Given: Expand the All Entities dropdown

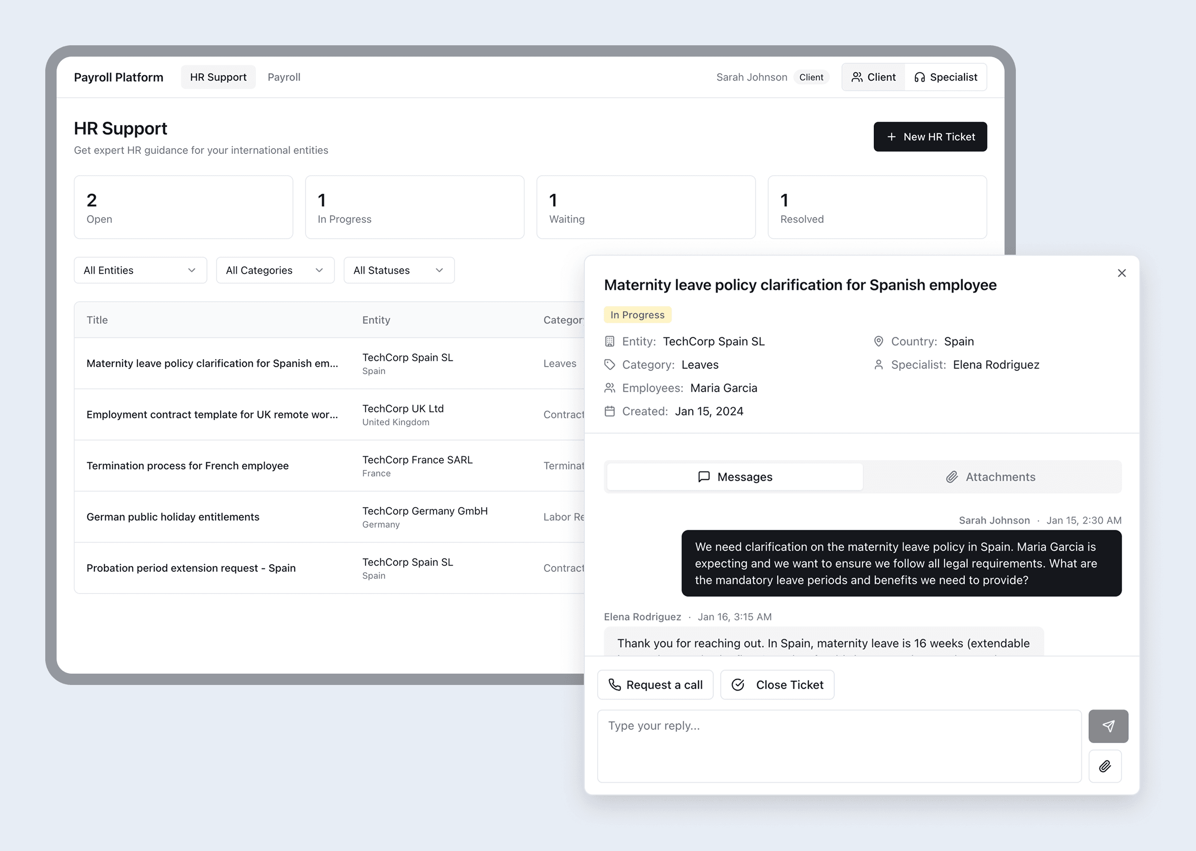Looking at the screenshot, I should (140, 270).
